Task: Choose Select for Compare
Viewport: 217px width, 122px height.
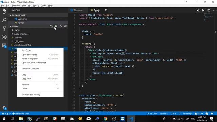Action: point(40,68)
